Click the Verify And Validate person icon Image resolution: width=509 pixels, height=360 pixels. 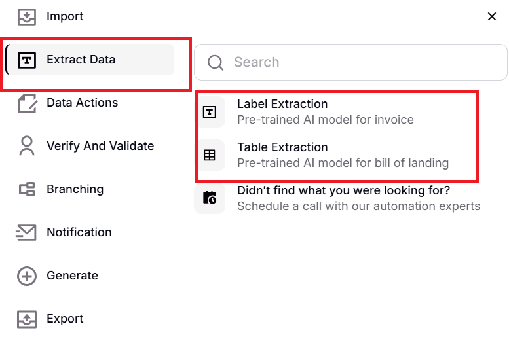click(x=27, y=147)
